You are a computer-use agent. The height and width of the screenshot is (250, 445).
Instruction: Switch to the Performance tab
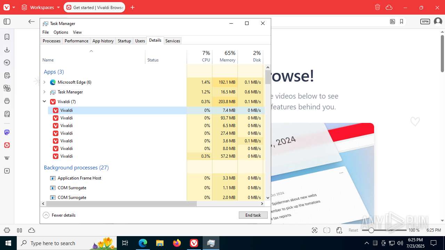coord(76,41)
